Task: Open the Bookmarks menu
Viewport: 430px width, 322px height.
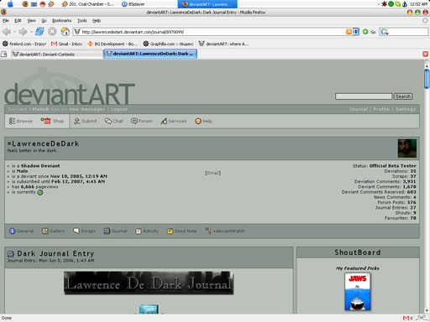Action: coord(61,21)
